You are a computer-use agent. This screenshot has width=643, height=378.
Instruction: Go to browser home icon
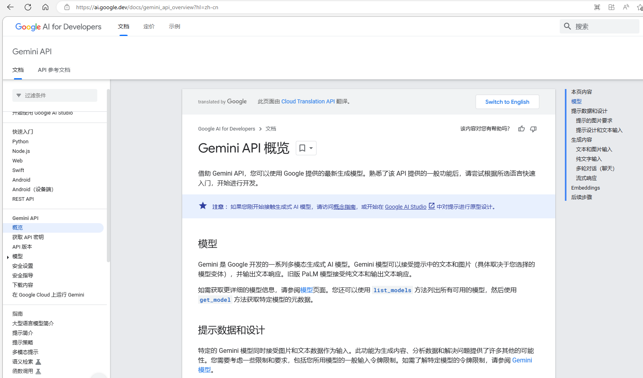[x=45, y=7]
